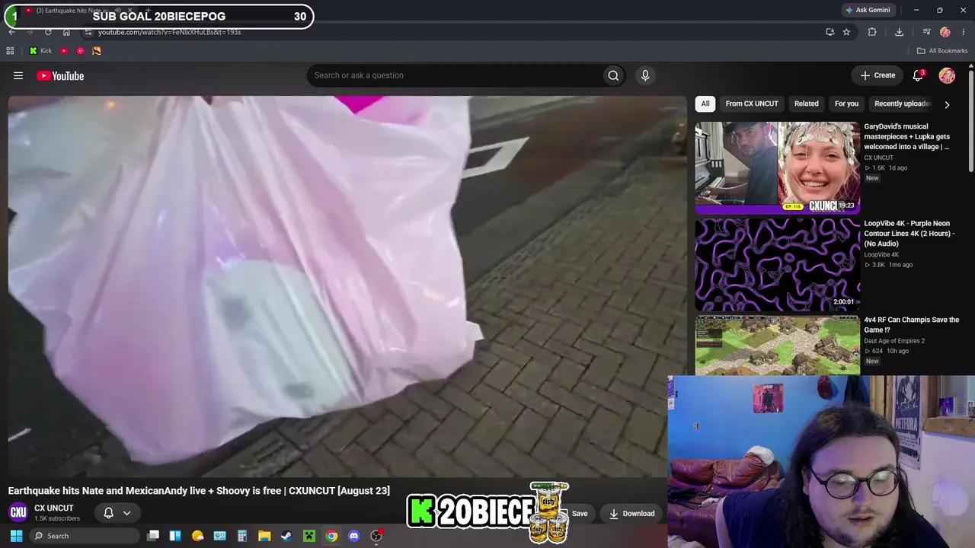
Task: Go back in Chrome history
Action: [x=11, y=32]
